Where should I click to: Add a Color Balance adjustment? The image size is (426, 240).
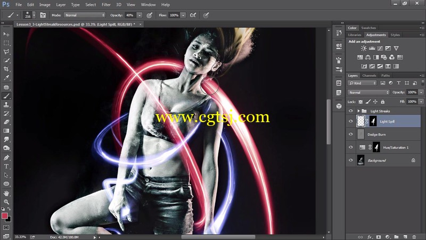[x=368, y=57]
